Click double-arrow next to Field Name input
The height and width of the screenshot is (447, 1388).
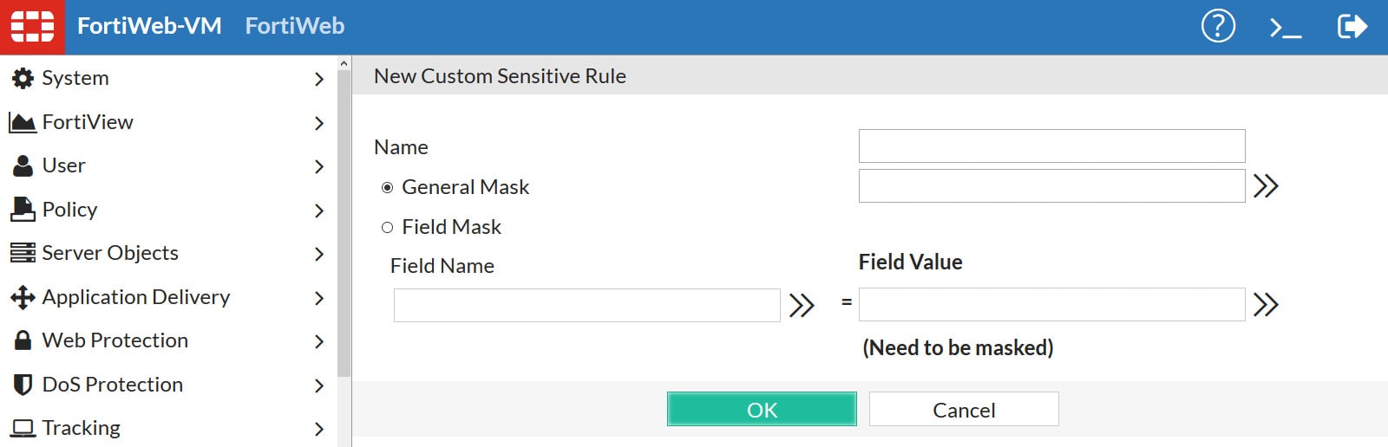tap(802, 305)
